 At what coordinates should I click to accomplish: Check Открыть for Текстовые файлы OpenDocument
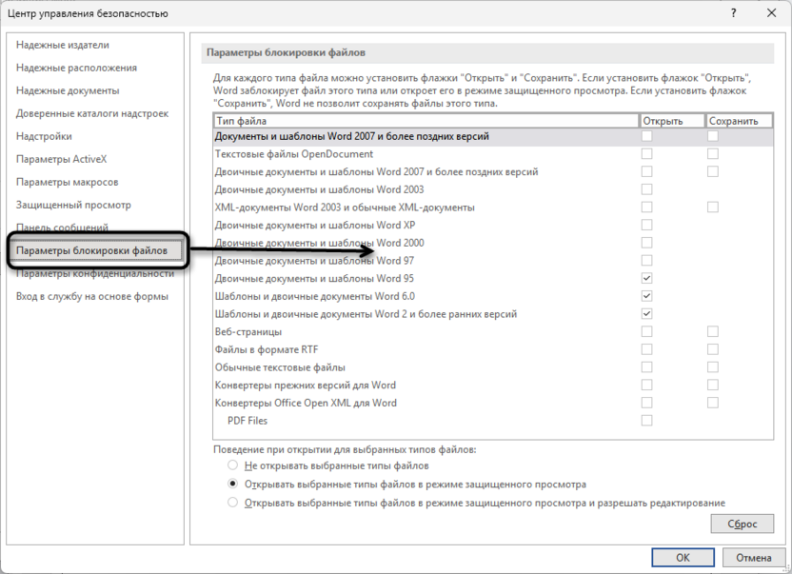tap(646, 153)
